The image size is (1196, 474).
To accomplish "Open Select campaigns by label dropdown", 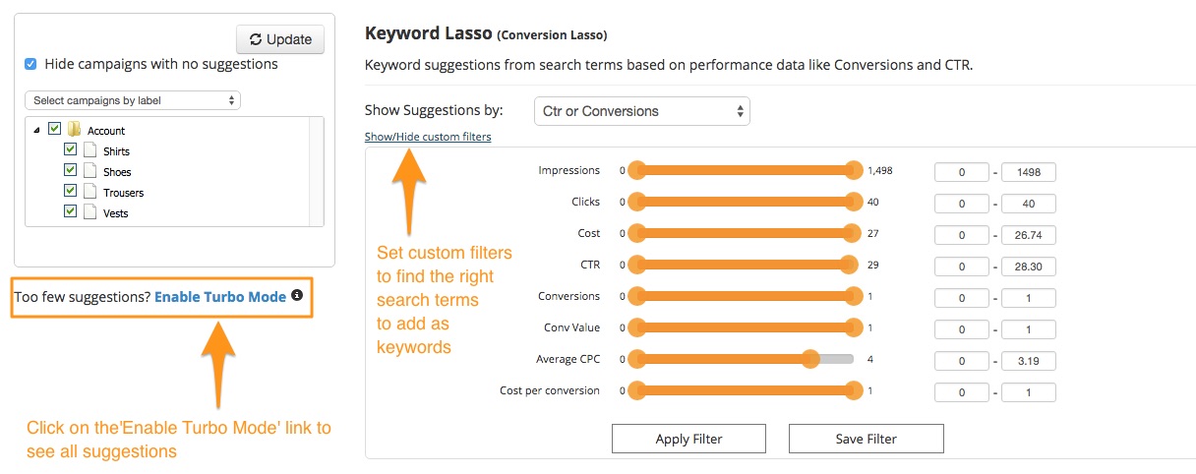I will coord(133,100).
